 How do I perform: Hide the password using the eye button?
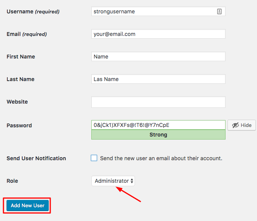242,125
